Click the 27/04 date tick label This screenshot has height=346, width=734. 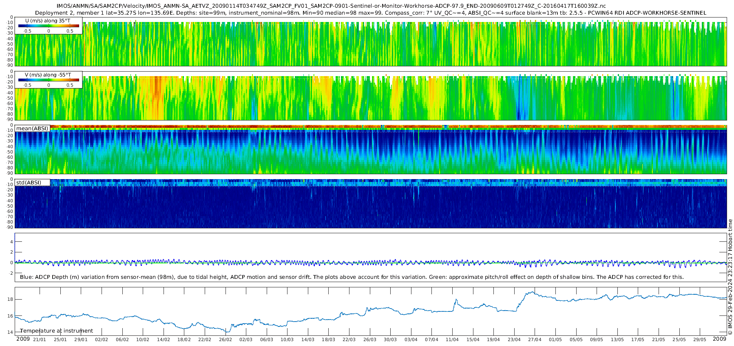535,339
